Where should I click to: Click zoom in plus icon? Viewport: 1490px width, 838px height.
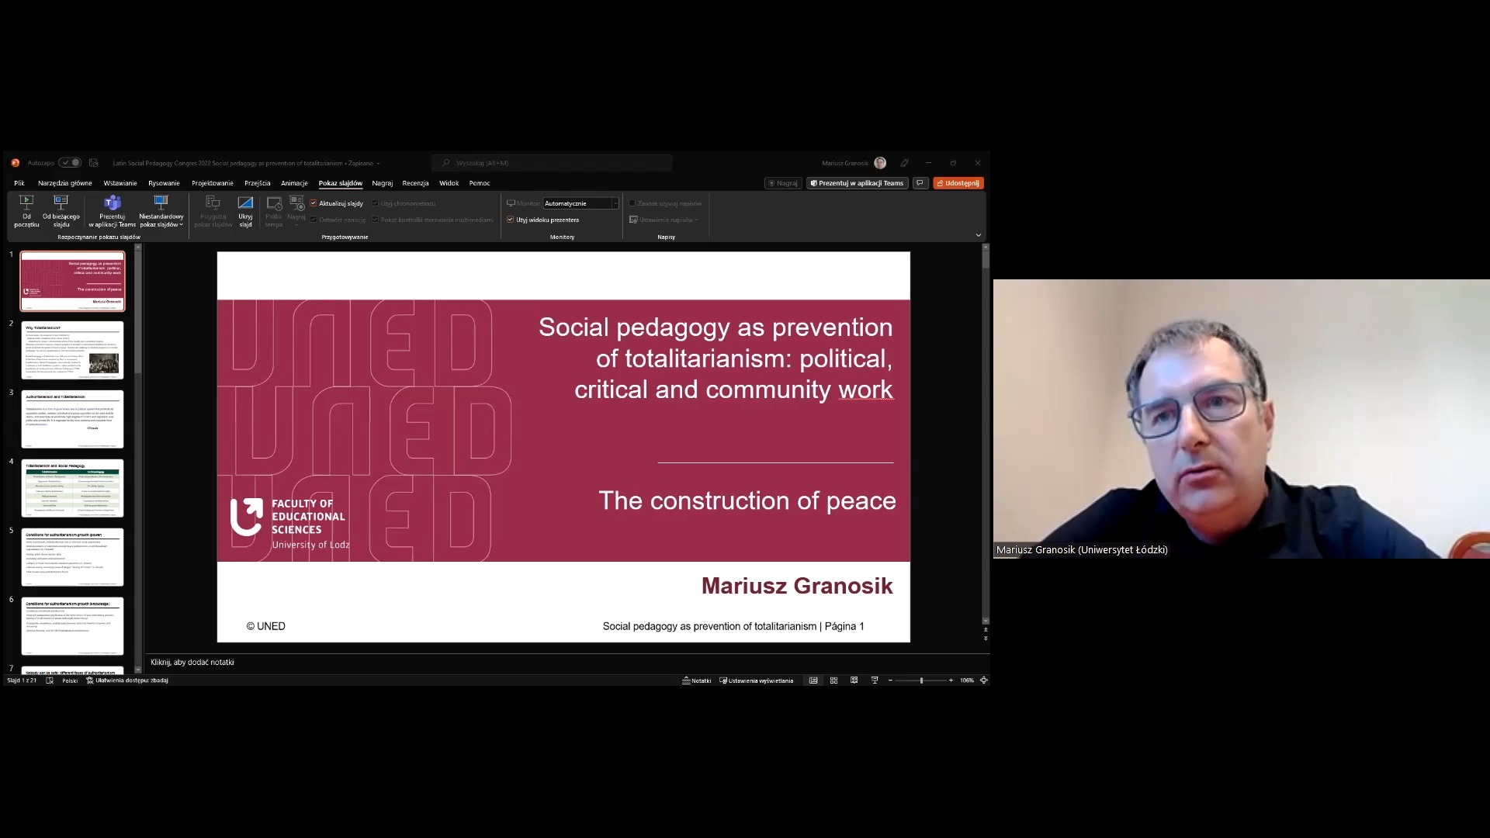[x=951, y=680]
